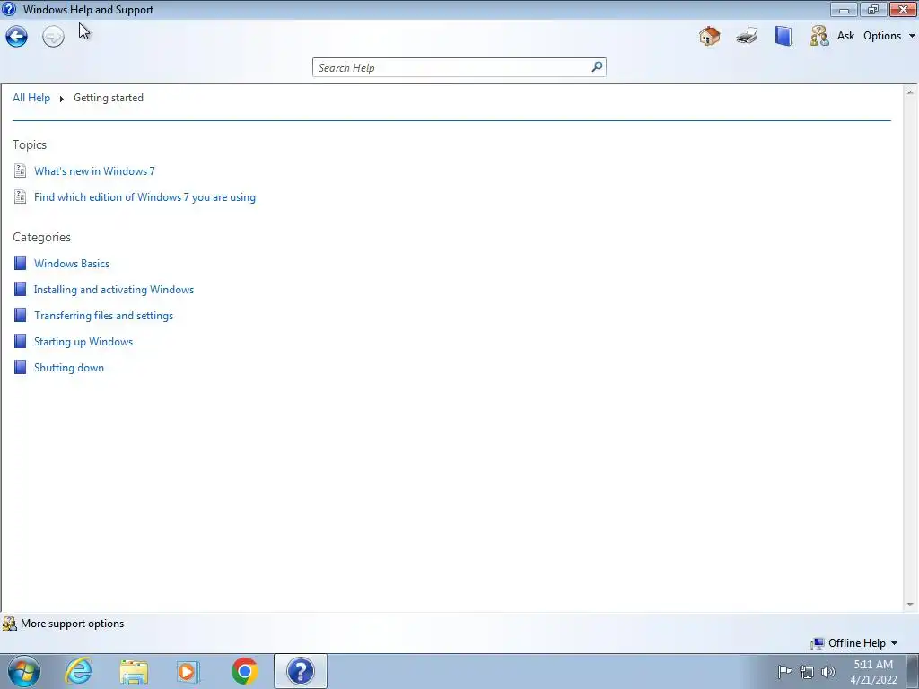Click the Ask people icon
This screenshot has width=919, height=689.
(x=819, y=36)
